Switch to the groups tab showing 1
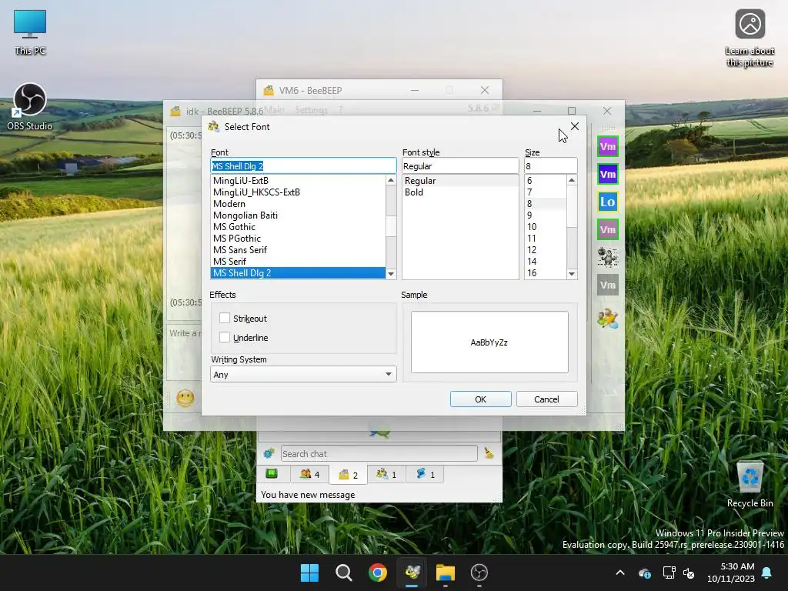Image resolution: width=788 pixels, height=591 pixels. pyautogui.click(x=386, y=474)
